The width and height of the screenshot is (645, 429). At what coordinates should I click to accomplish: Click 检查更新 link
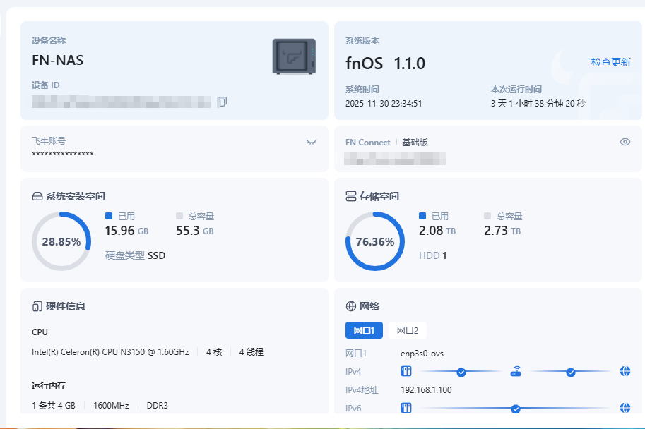pyautogui.click(x=610, y=62)
